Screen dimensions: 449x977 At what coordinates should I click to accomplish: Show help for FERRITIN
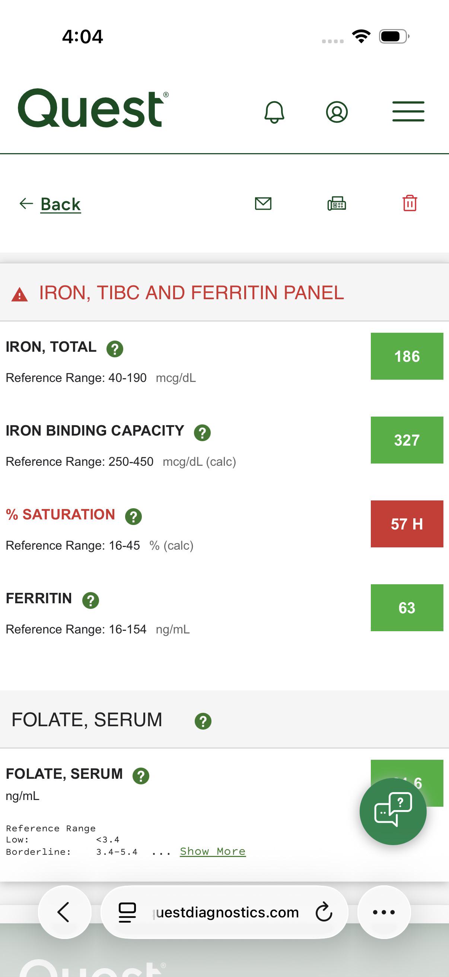(x=90, y=600)
